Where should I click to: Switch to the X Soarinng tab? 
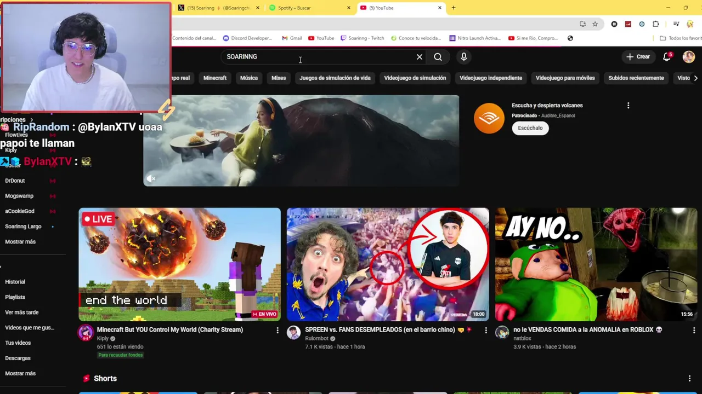click(x=218, y=8)
